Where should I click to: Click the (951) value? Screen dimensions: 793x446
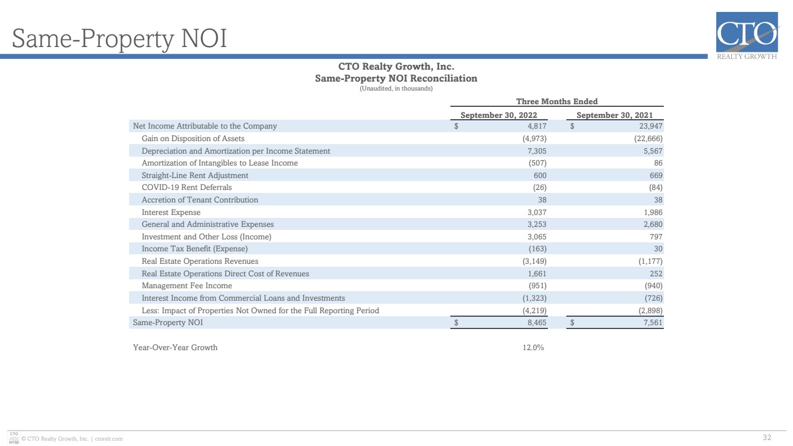(x=538, y=285)
